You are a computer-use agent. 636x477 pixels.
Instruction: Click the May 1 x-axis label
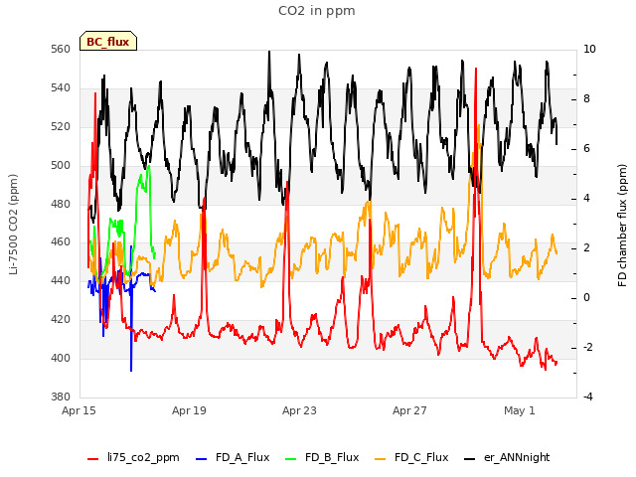tap(520, 410)
